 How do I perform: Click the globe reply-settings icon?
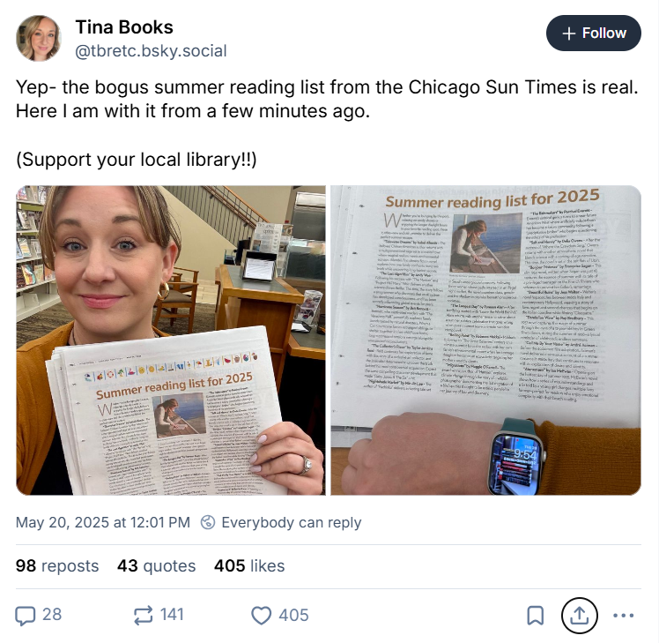point(208,522)
